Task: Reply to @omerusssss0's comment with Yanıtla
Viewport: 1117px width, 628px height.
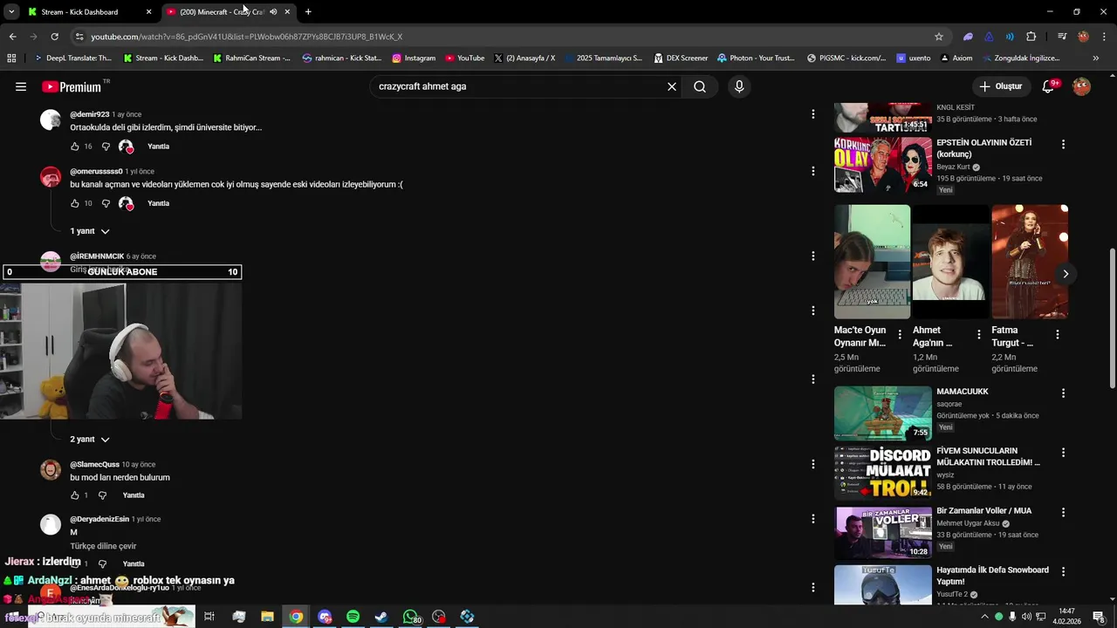Action: [x=158, y=203]
